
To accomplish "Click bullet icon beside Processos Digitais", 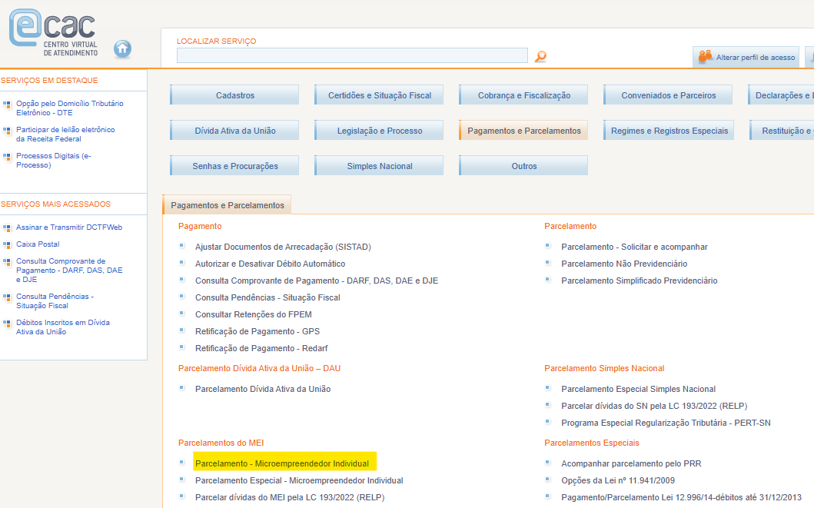I will click(x=7, y=156).
